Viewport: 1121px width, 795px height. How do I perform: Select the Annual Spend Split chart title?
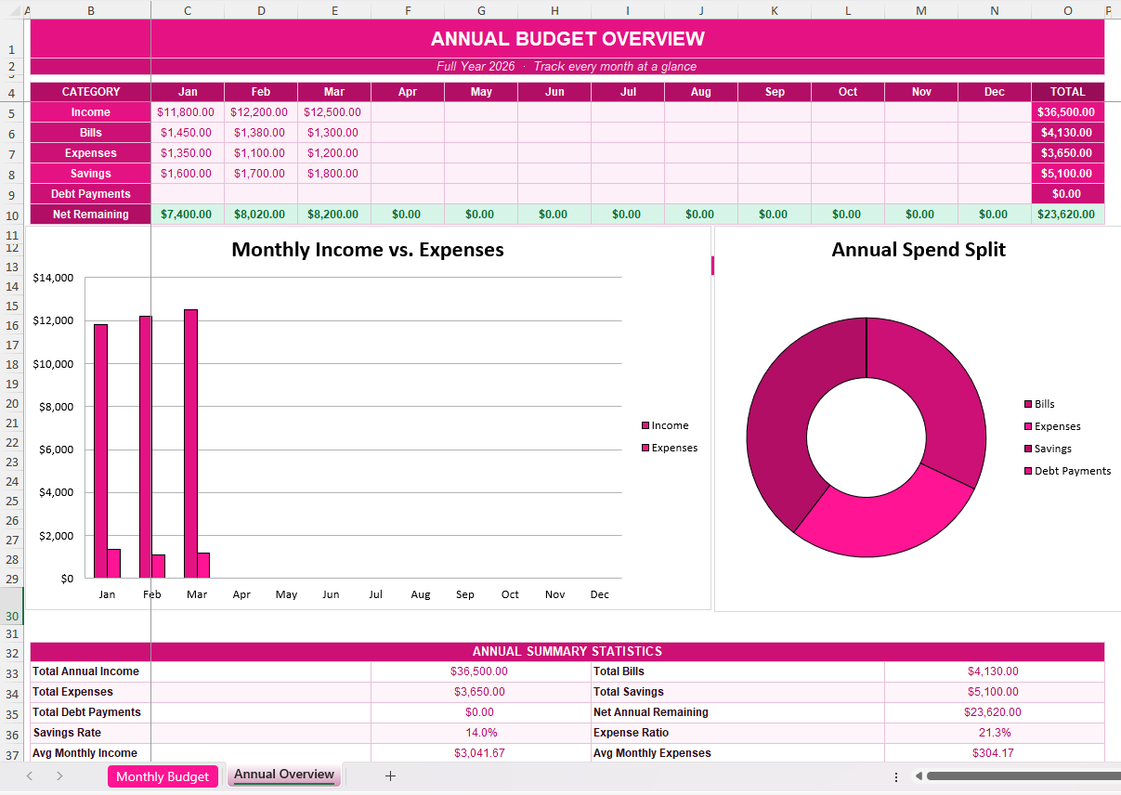click(919, 250)
